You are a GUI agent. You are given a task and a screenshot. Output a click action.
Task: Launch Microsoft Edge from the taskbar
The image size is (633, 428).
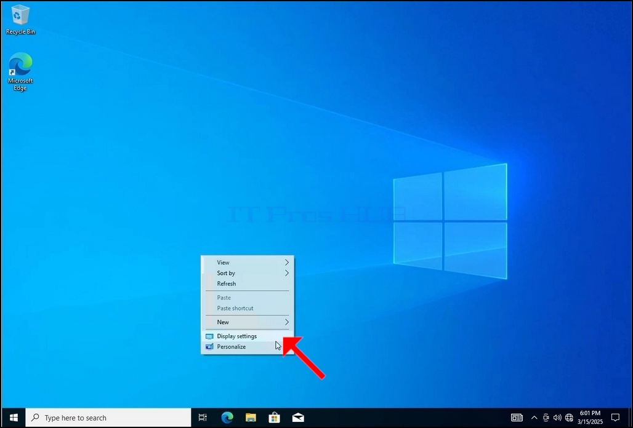[227, 418]
